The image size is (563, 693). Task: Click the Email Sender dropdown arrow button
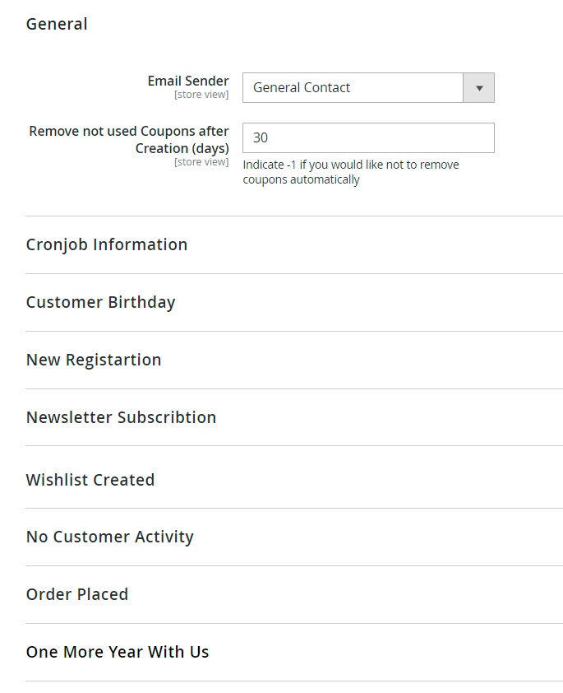478,88
